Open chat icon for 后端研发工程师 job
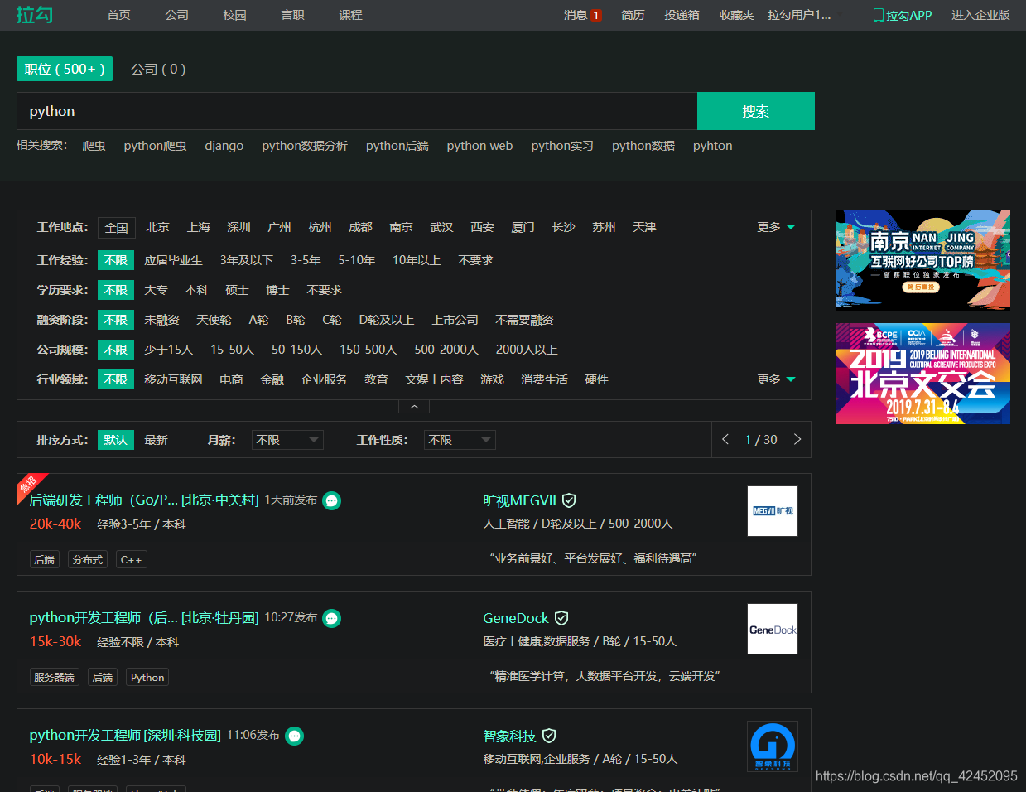The height and width of the screenshot is (792, 1026). pos(332,501)
